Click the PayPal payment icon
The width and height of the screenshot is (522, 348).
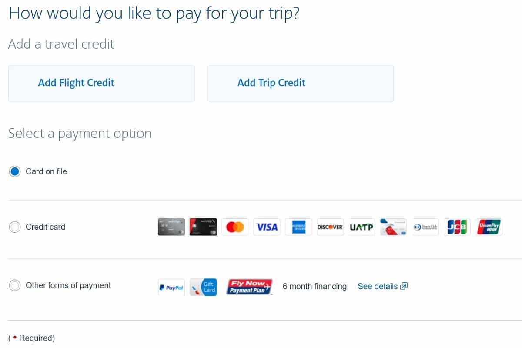[171, 287]
